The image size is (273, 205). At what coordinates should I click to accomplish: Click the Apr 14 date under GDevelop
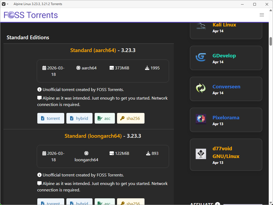tap(218, 62)
